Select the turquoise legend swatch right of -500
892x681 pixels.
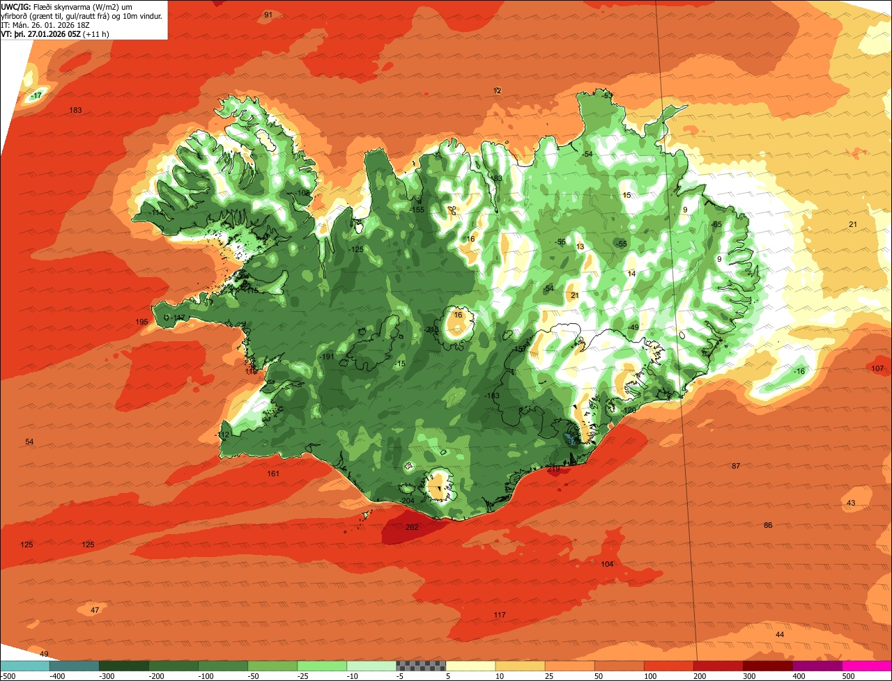point(24,666)
